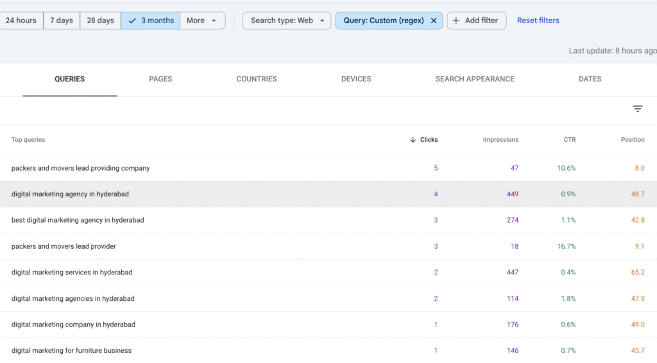Edit the Query: Custom (regex) filter chip
This screenshot has width=657, height=363.
384,21
